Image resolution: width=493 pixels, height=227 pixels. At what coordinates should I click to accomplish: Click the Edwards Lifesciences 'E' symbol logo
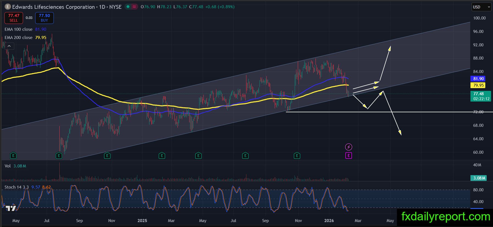point(8,7)
